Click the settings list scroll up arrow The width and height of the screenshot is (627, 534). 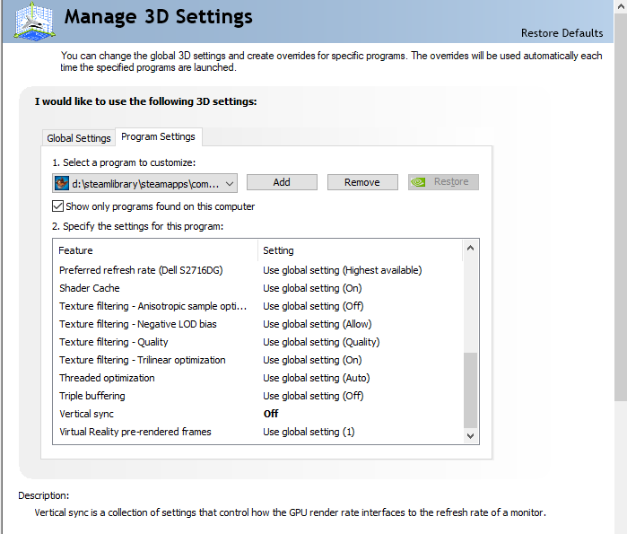[471, 247]
